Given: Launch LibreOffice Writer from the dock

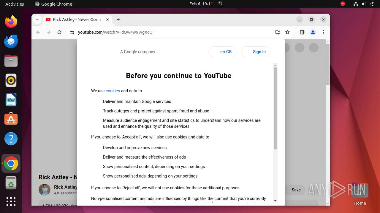Looking at the screenshot, I should click(x=11, y=100).
